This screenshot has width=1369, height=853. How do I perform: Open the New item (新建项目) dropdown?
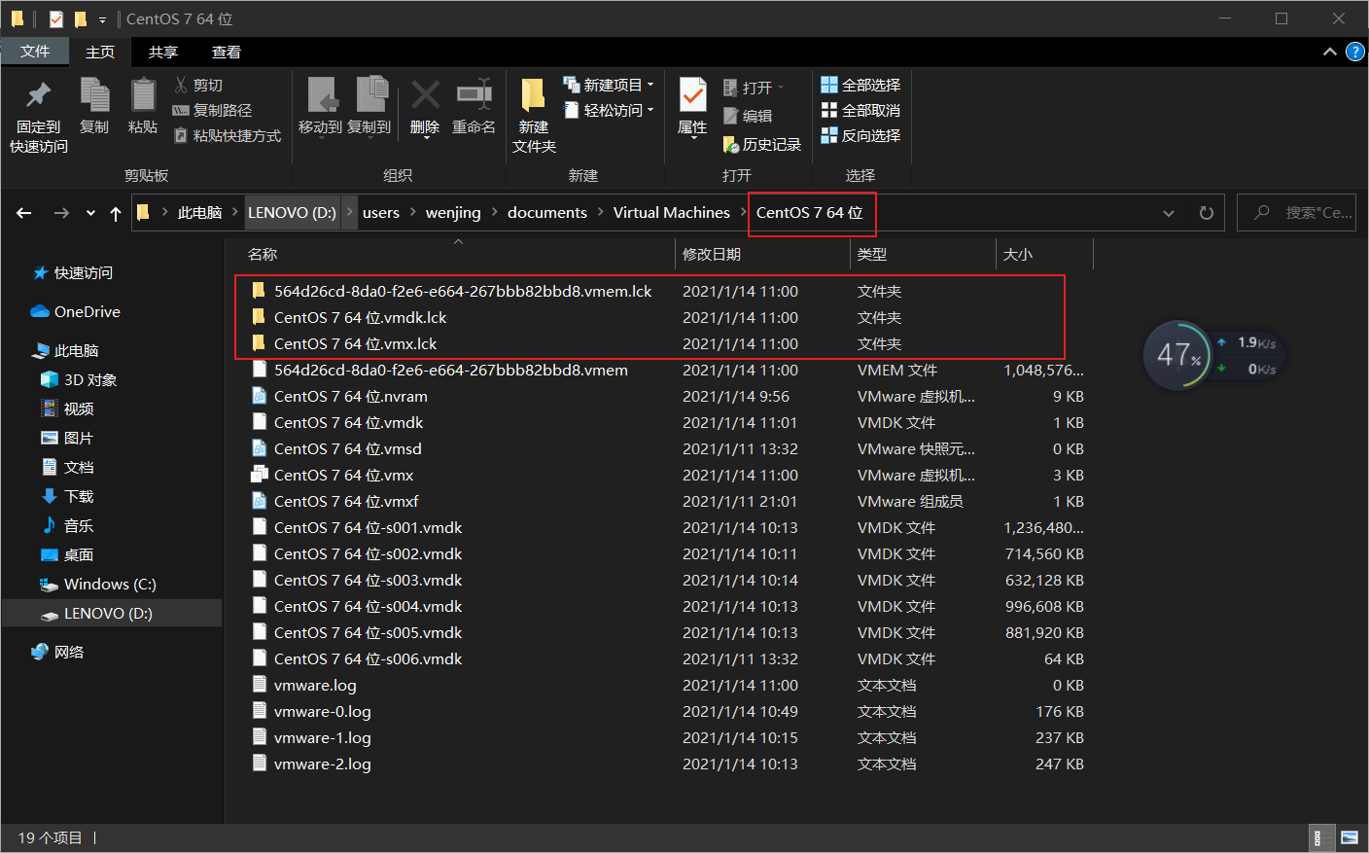[609, 85]
